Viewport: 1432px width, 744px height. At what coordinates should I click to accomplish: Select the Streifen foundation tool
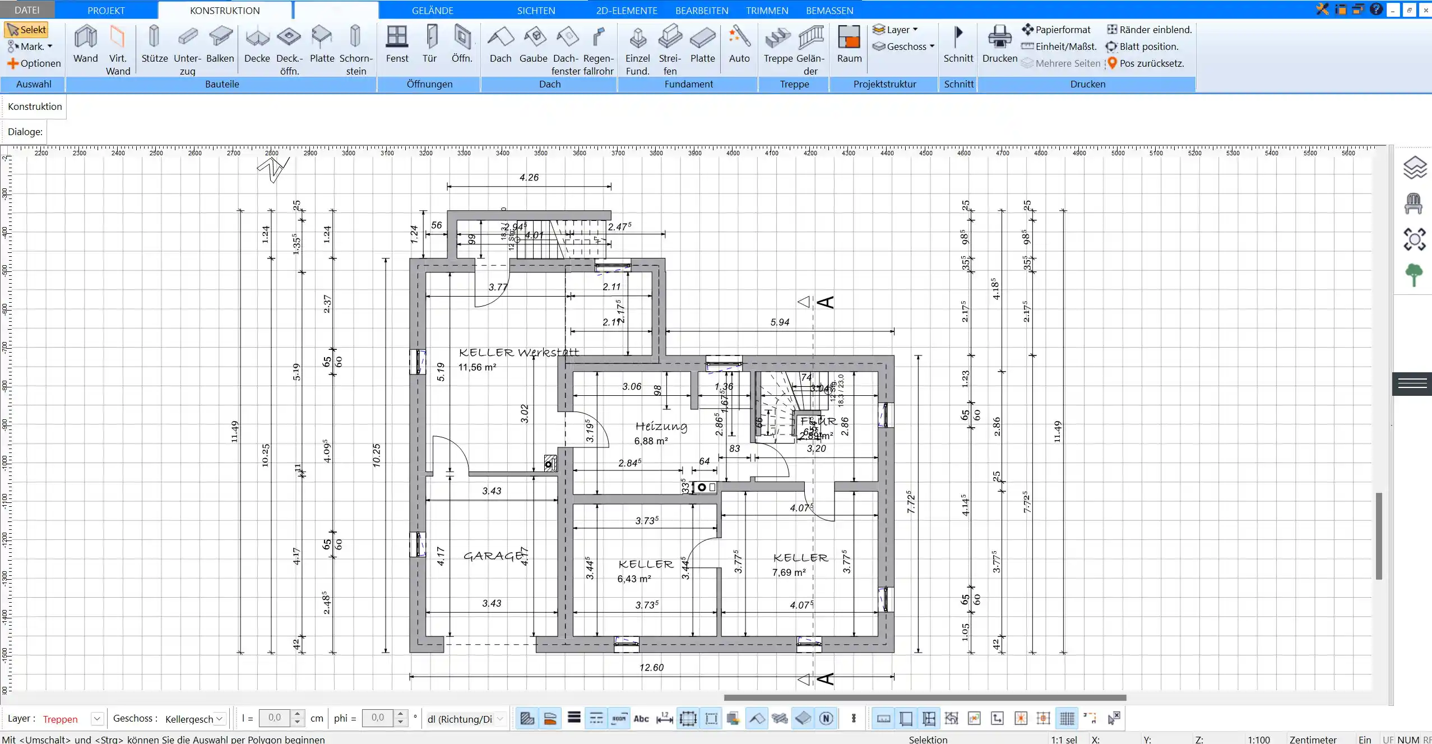pos(670,50)
